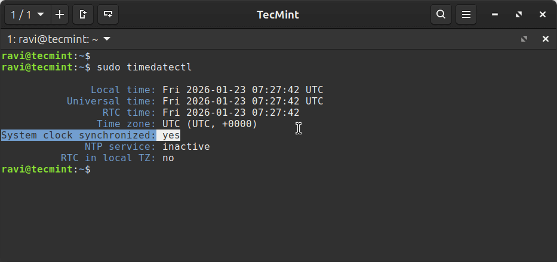Image resolution: width=557 pixels, height=262 pixels.
Task: Expand the 1 / 1 tab switcher dropdown
Action: coord(27,14)
